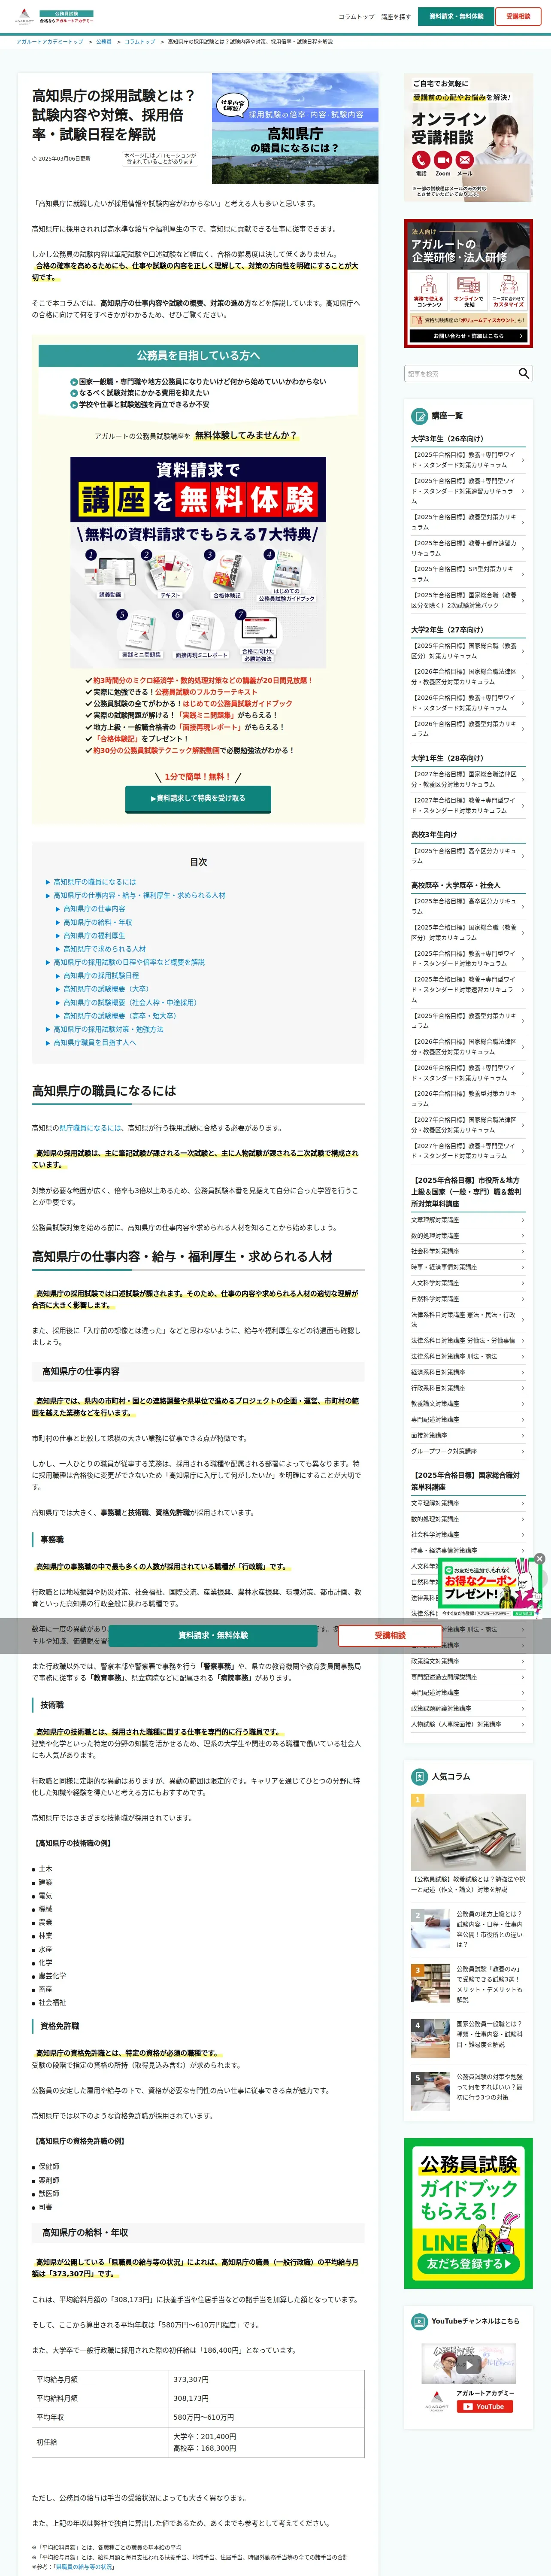Open 数的処理対策講座 under 市役所&地方上級
This screenshot has height=2576, width=551.
[x=468, y=1236]
